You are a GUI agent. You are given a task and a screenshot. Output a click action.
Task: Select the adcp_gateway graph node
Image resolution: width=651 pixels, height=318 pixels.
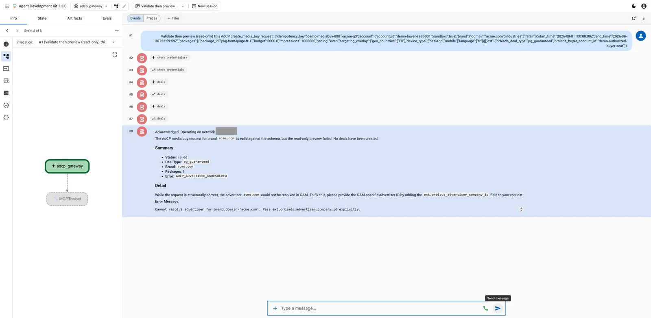67,166
